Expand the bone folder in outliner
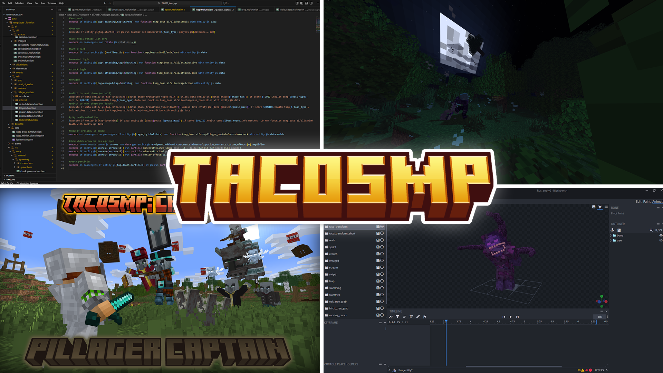 coord(611,236)
